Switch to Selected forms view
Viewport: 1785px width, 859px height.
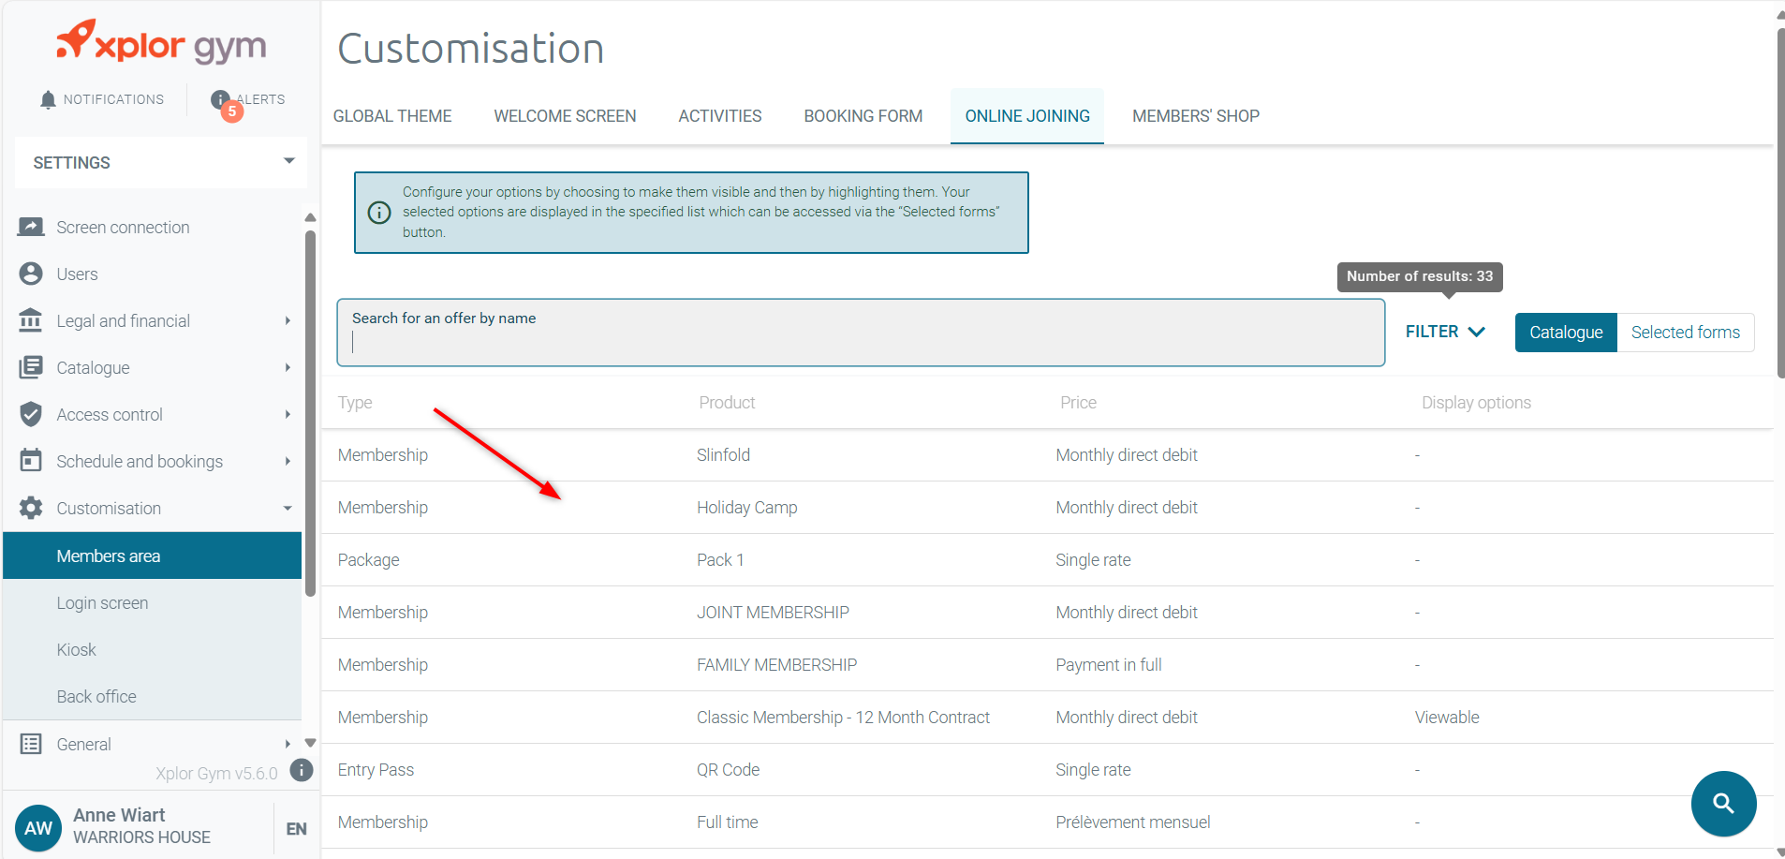[x=1685, y=333]
